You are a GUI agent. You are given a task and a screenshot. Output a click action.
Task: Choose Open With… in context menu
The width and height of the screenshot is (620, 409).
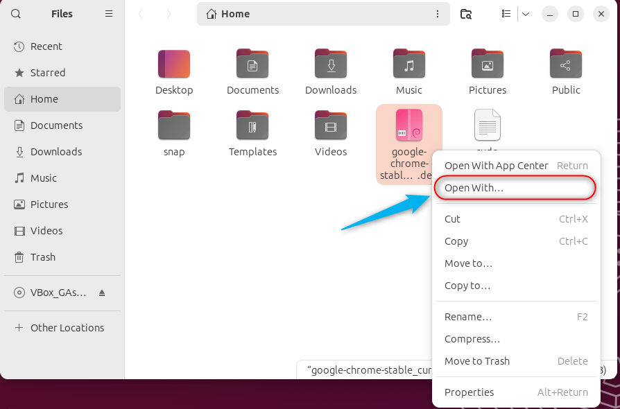516,188
